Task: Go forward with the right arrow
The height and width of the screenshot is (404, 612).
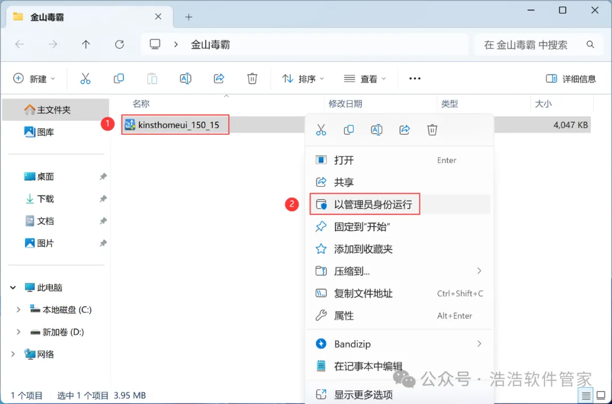Action: pyautogui.click(x=53, y=44)
